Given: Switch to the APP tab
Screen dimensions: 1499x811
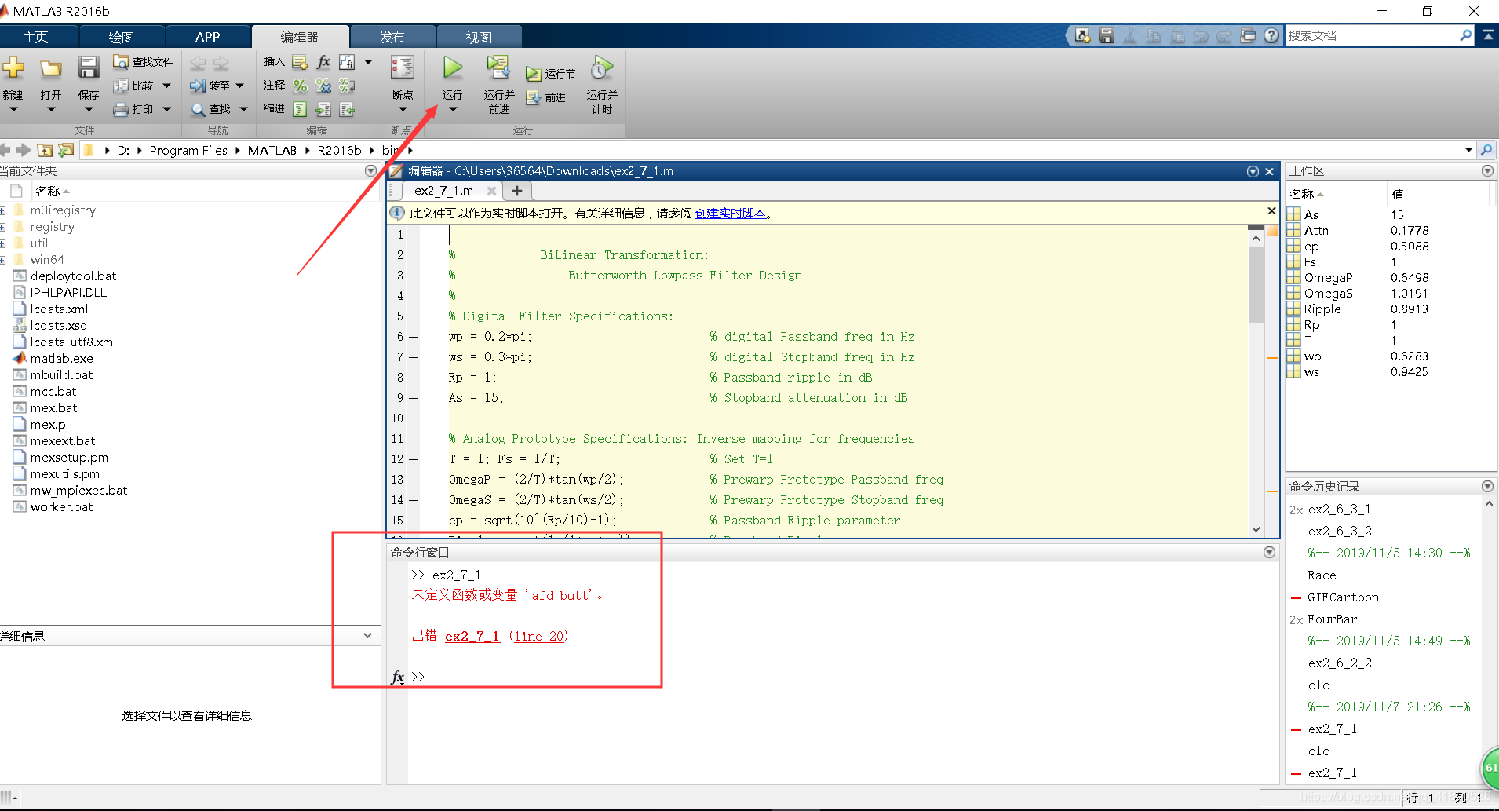Looking at the screenshot, I should (208, 37).
